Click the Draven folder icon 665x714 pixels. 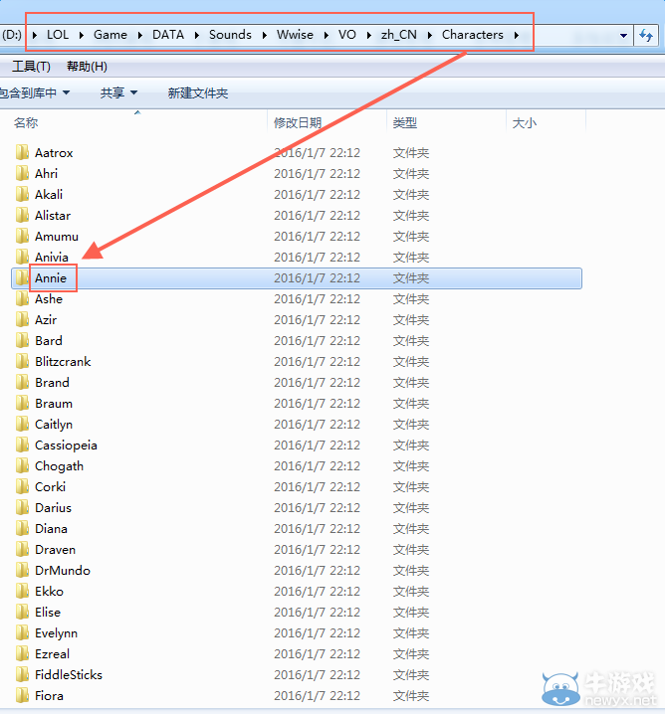coord(22,550)
